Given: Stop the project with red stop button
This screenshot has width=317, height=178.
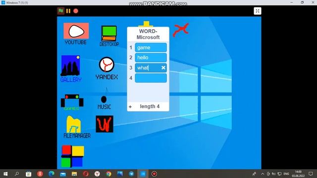Looking at the screenshot, I should pyautogui.click(x=76, y=11).
